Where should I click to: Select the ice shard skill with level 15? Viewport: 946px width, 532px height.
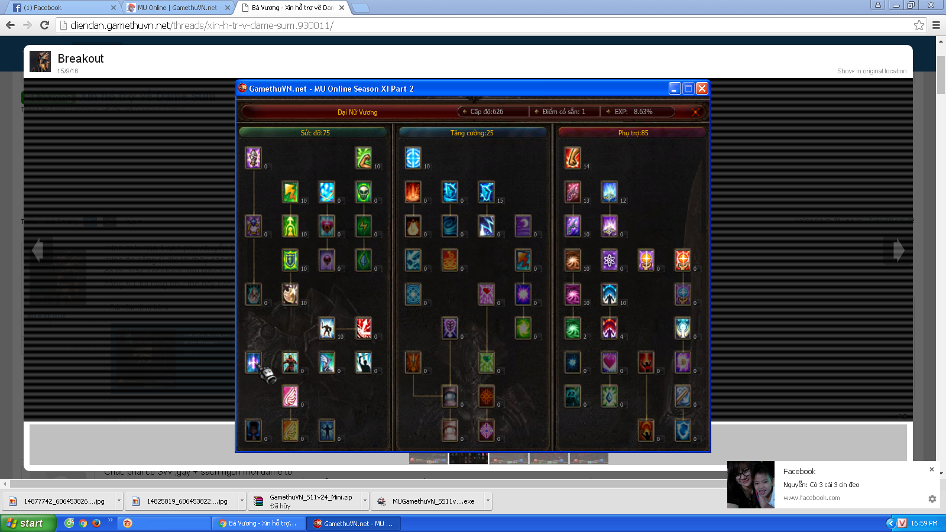pyautogui.click(x=486, y=192)
